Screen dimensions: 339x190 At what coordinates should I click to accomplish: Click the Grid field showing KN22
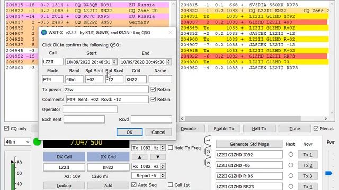pos(136,79)
